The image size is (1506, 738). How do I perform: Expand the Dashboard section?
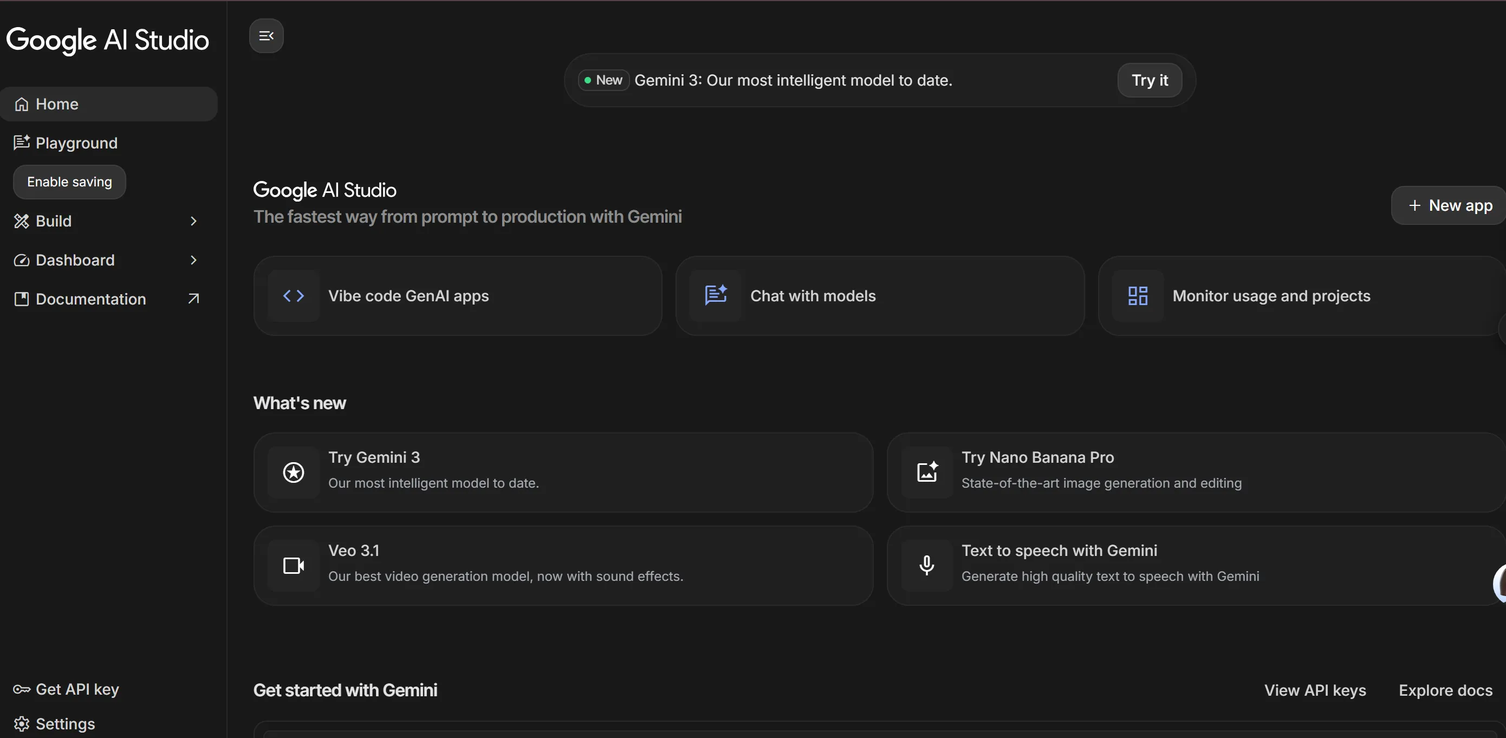(193, 260)
